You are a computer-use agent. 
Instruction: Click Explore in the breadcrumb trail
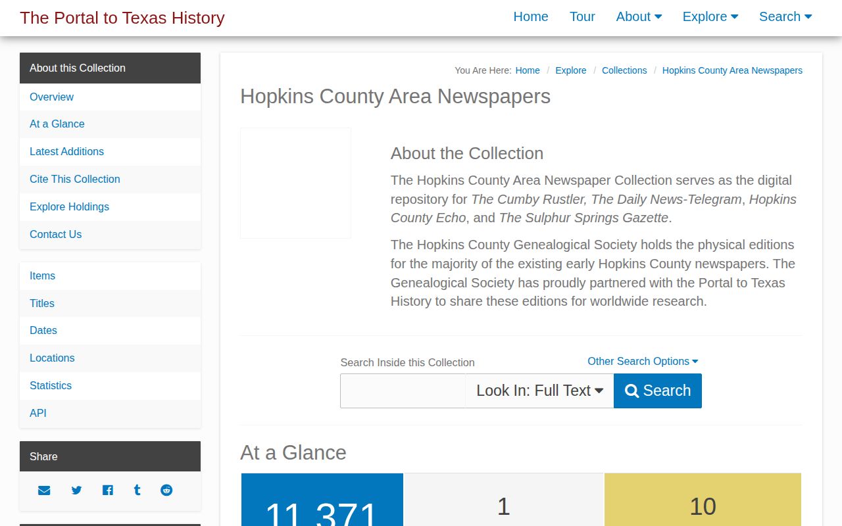571,70
